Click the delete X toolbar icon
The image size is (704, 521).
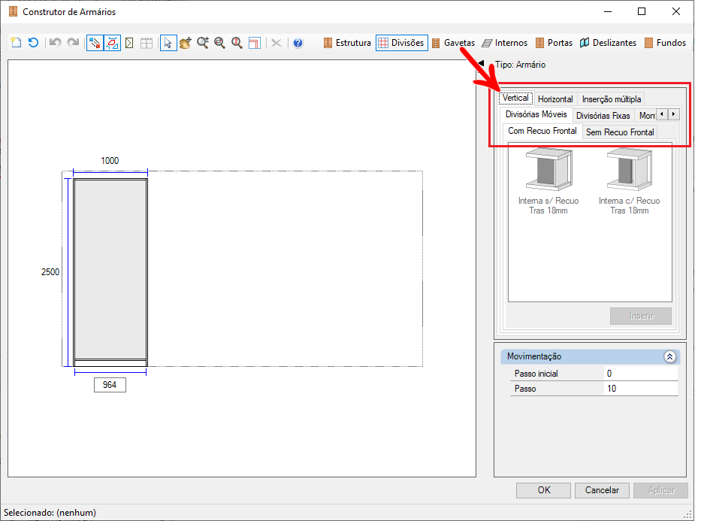point(276,43)
